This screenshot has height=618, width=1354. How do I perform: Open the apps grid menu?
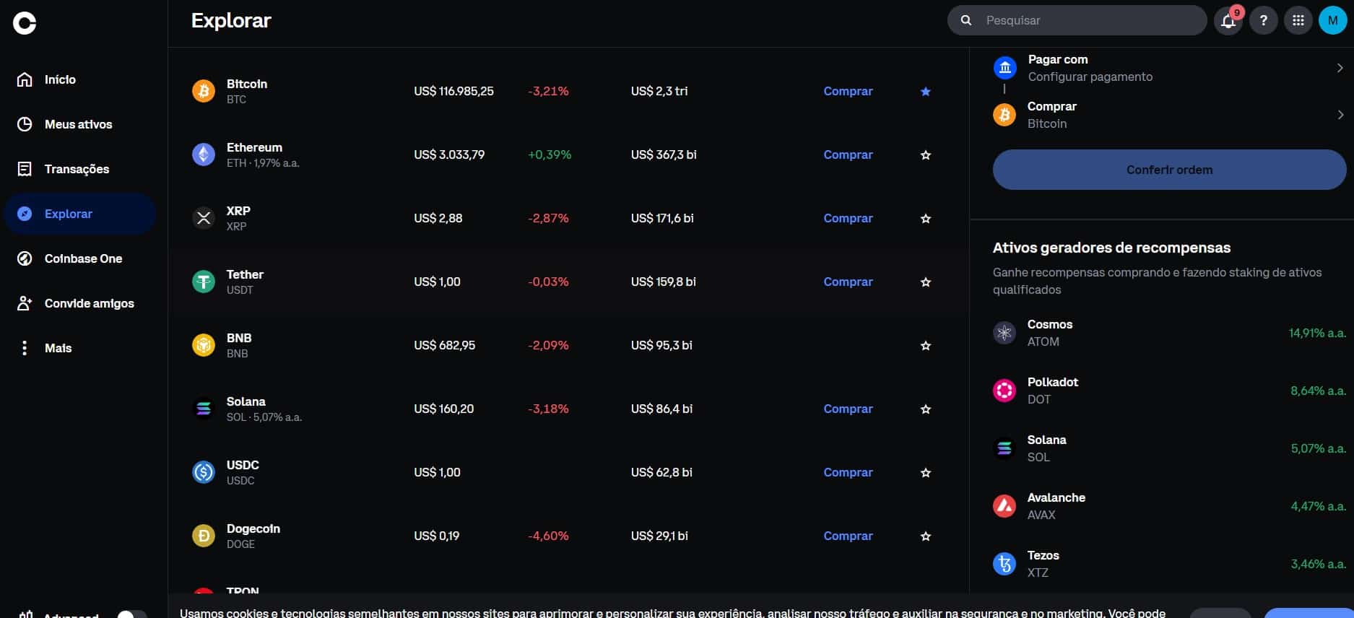pyautogui.click(x=1298, y=20)
